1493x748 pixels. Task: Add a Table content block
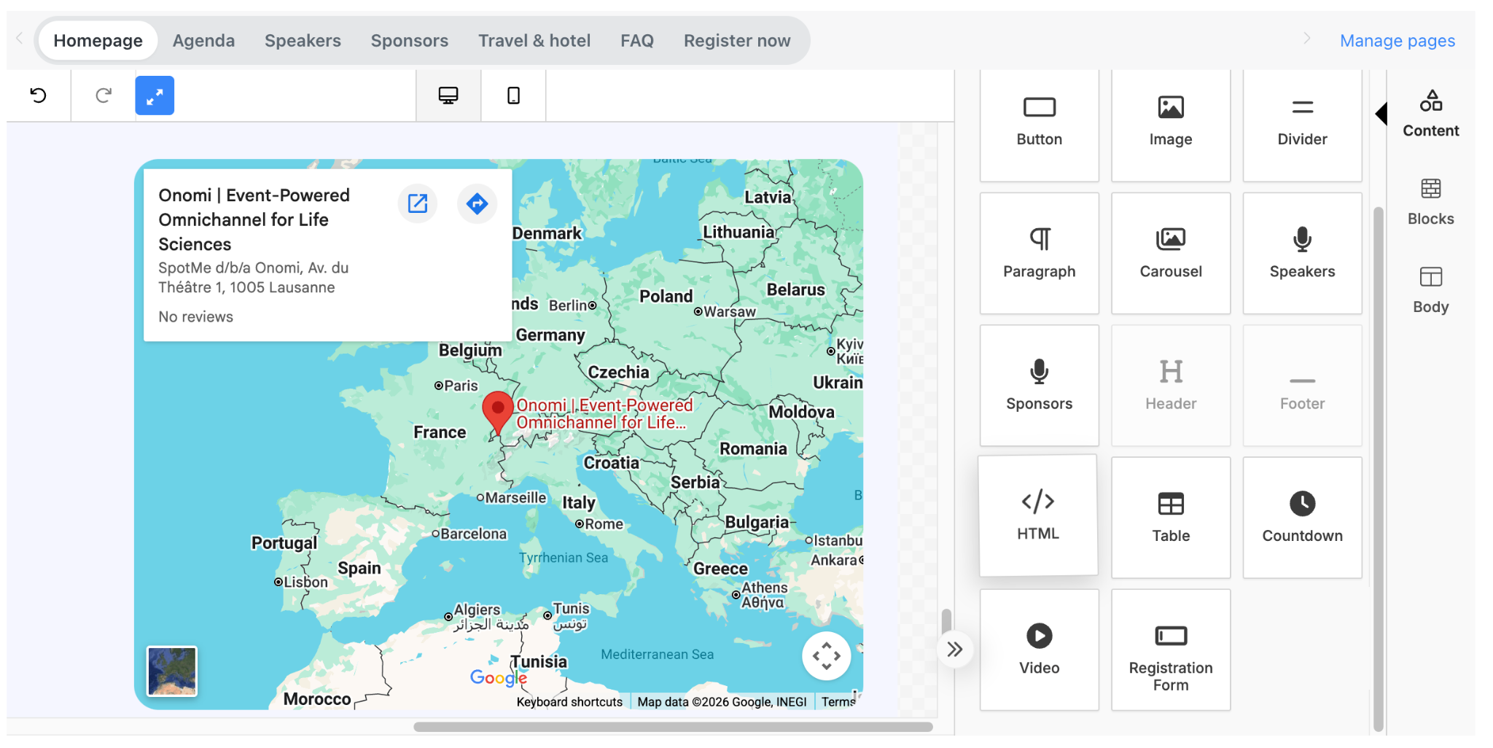click(1171, 518)
